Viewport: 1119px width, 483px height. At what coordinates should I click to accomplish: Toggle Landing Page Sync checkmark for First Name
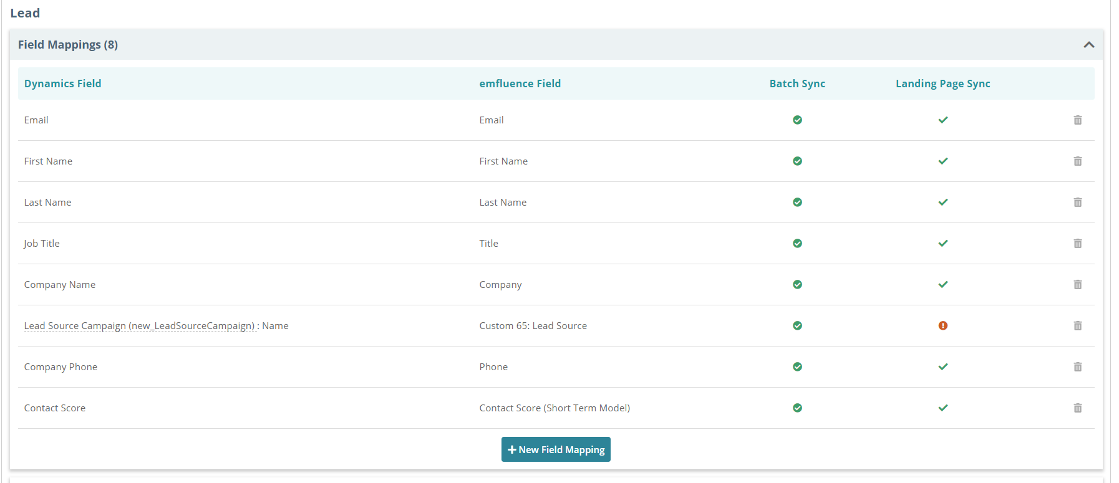point(942,161)
